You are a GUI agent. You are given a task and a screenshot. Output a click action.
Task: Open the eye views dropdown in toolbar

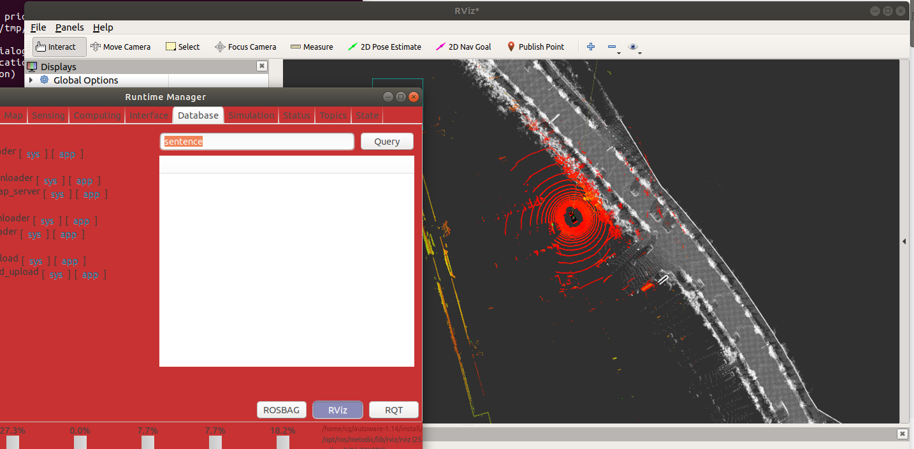(634, 47)
